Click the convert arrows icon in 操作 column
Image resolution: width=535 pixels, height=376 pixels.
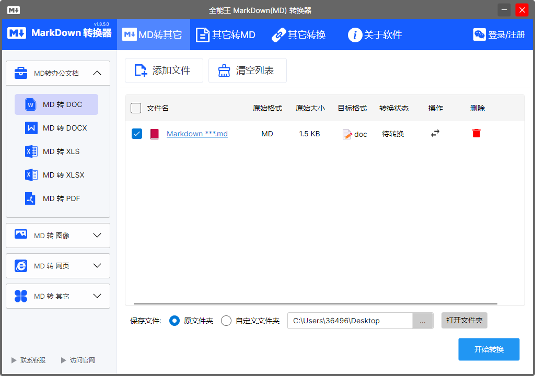[435, 133]
